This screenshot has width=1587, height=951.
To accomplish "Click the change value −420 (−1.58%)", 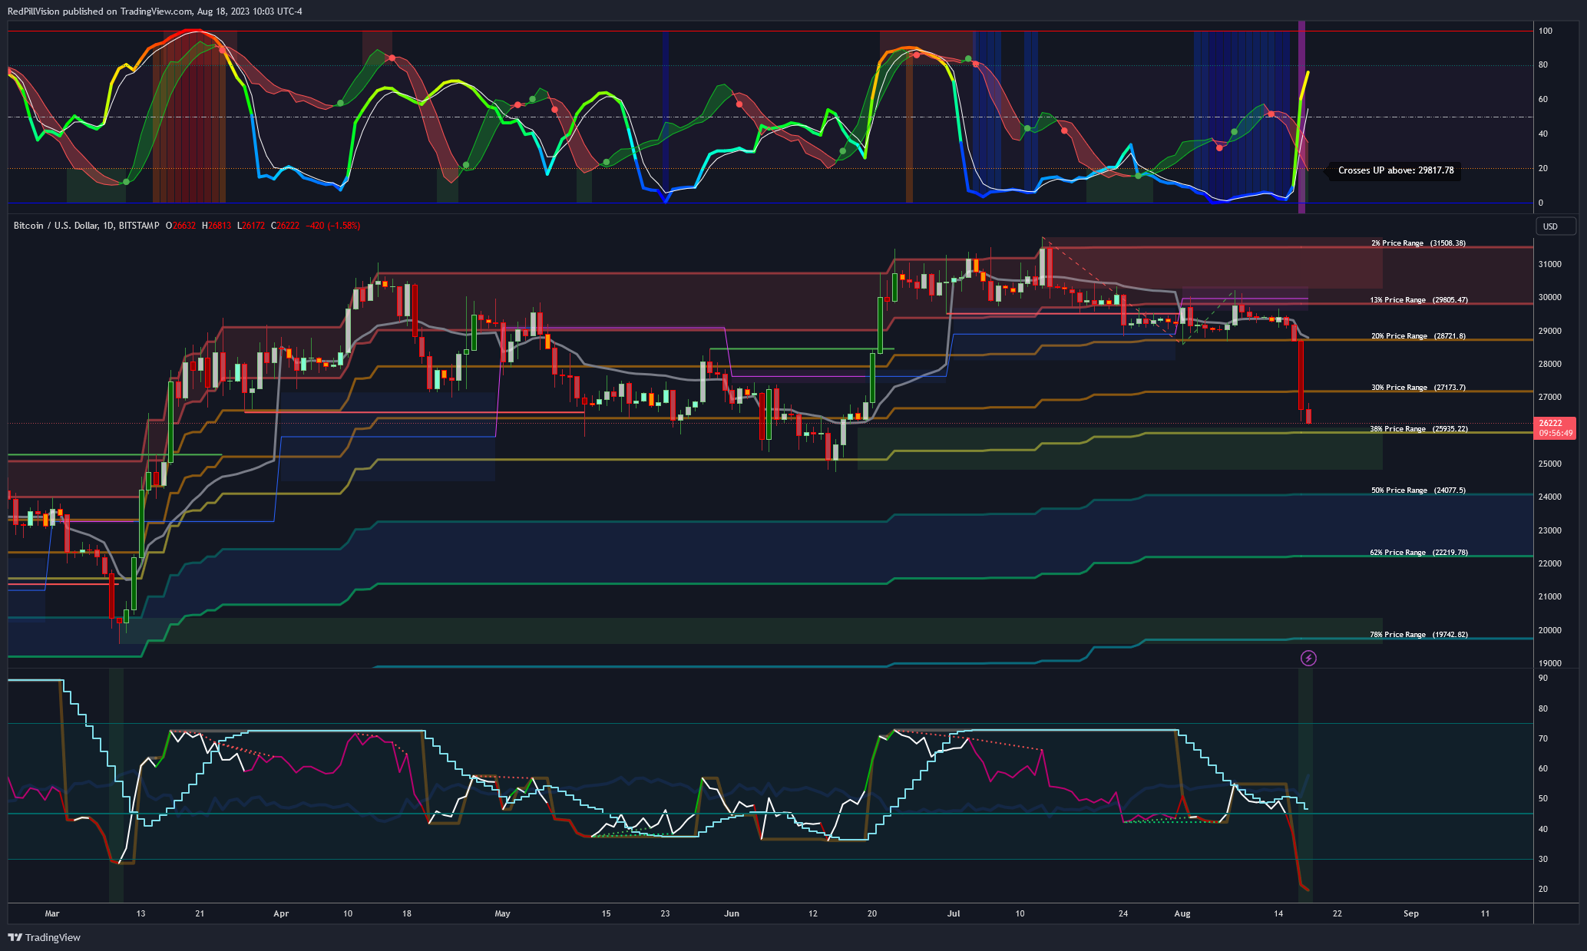I will pyautogui.click(x=332, y=226).
